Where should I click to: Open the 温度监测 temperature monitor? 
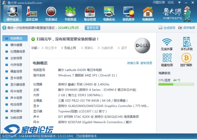(x=32, y=13)
